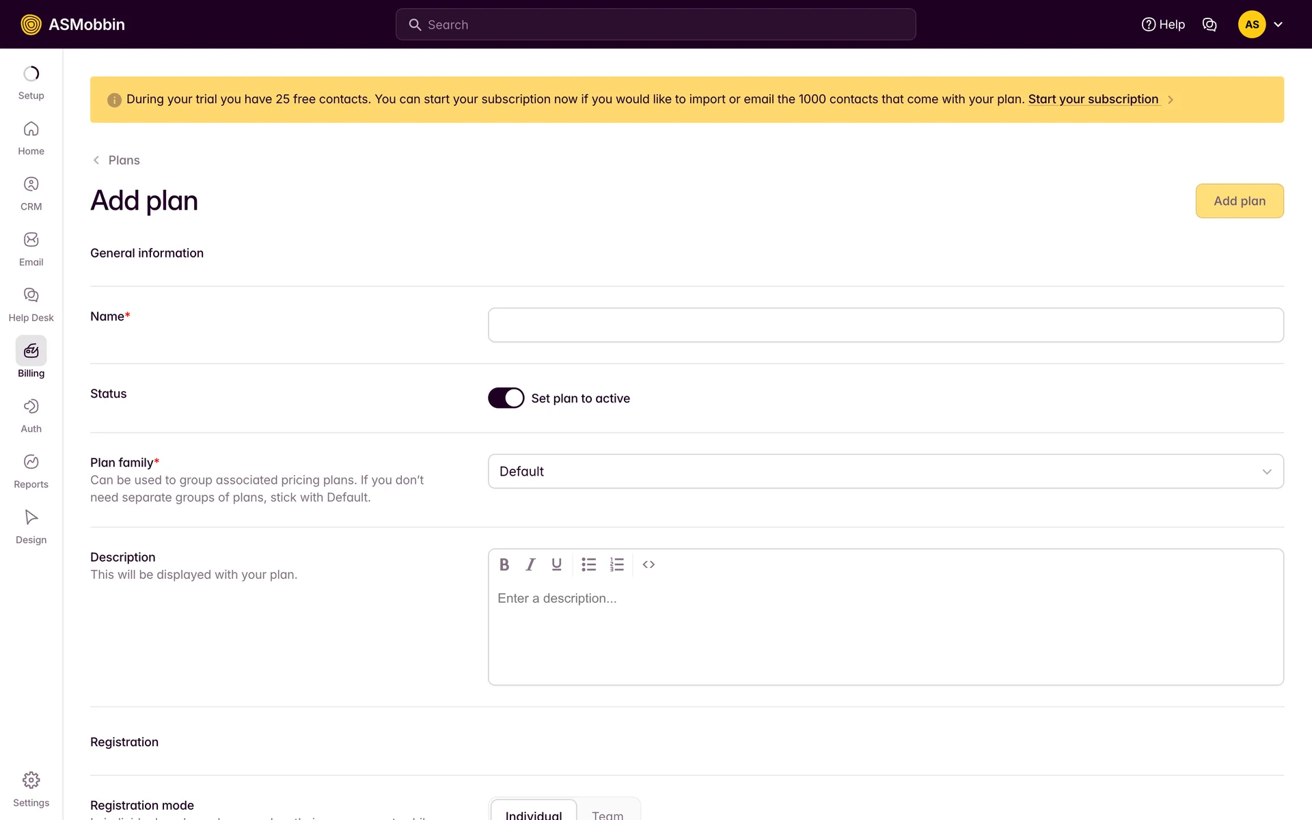
Task: Open Settings from the sidebar
Action: pos(31,789)
